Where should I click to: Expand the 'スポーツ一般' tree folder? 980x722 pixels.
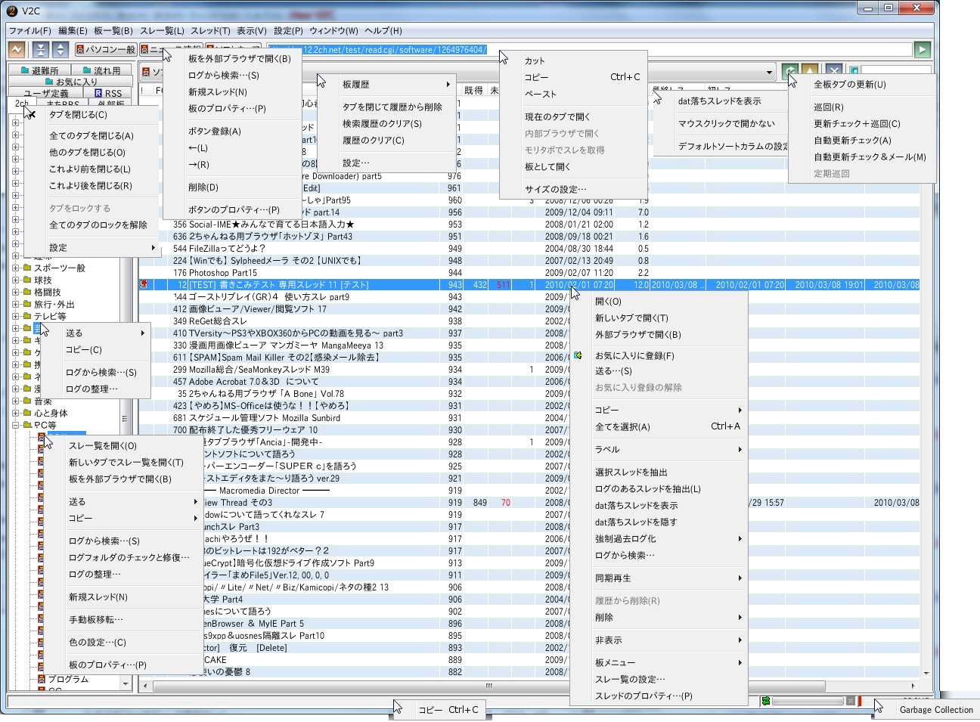(x=16, y=268)
